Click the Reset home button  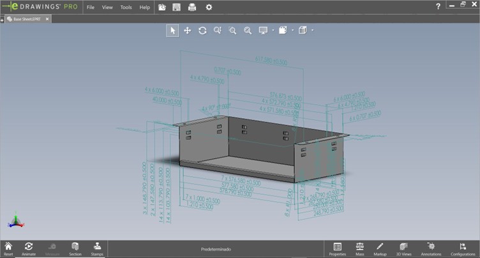(8, 248)
